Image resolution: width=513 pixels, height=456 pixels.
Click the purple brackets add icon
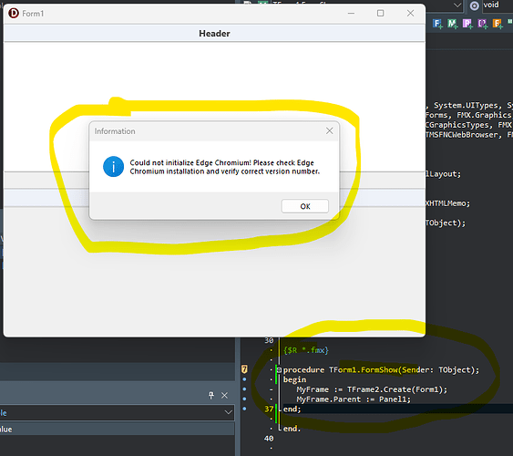[482, 24]
